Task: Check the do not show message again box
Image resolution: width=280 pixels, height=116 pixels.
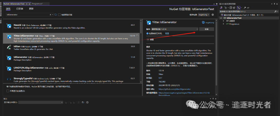Action: point(8,91)
